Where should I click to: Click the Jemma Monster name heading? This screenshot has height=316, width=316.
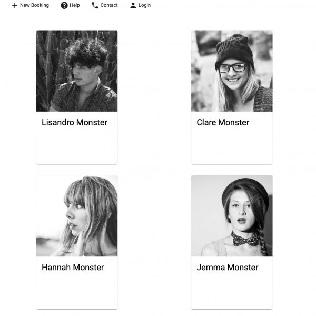[x=228, y=268]
